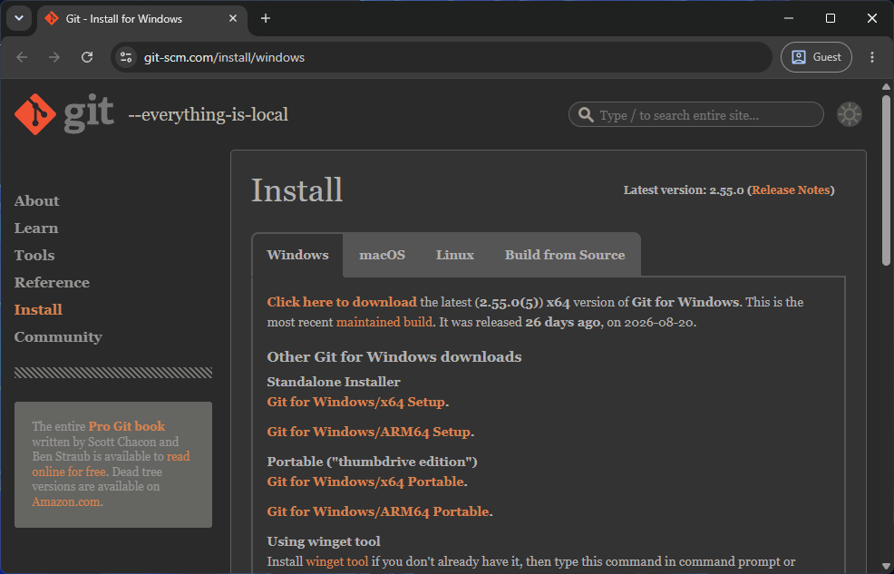894x574 pixels.
Task: Select the Install sidebar item
Action: click(38, 309)
